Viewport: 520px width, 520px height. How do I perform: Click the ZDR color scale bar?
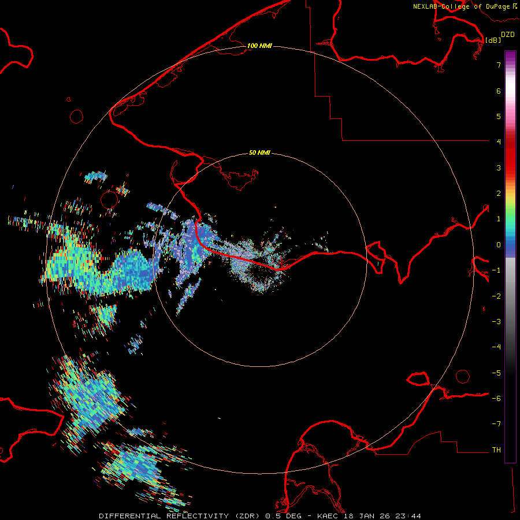pyautogui.click(x=510, y=257)
